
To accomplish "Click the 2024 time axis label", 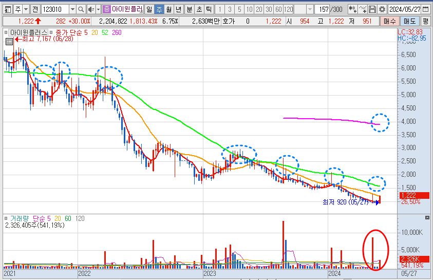I will coord(334,274).
